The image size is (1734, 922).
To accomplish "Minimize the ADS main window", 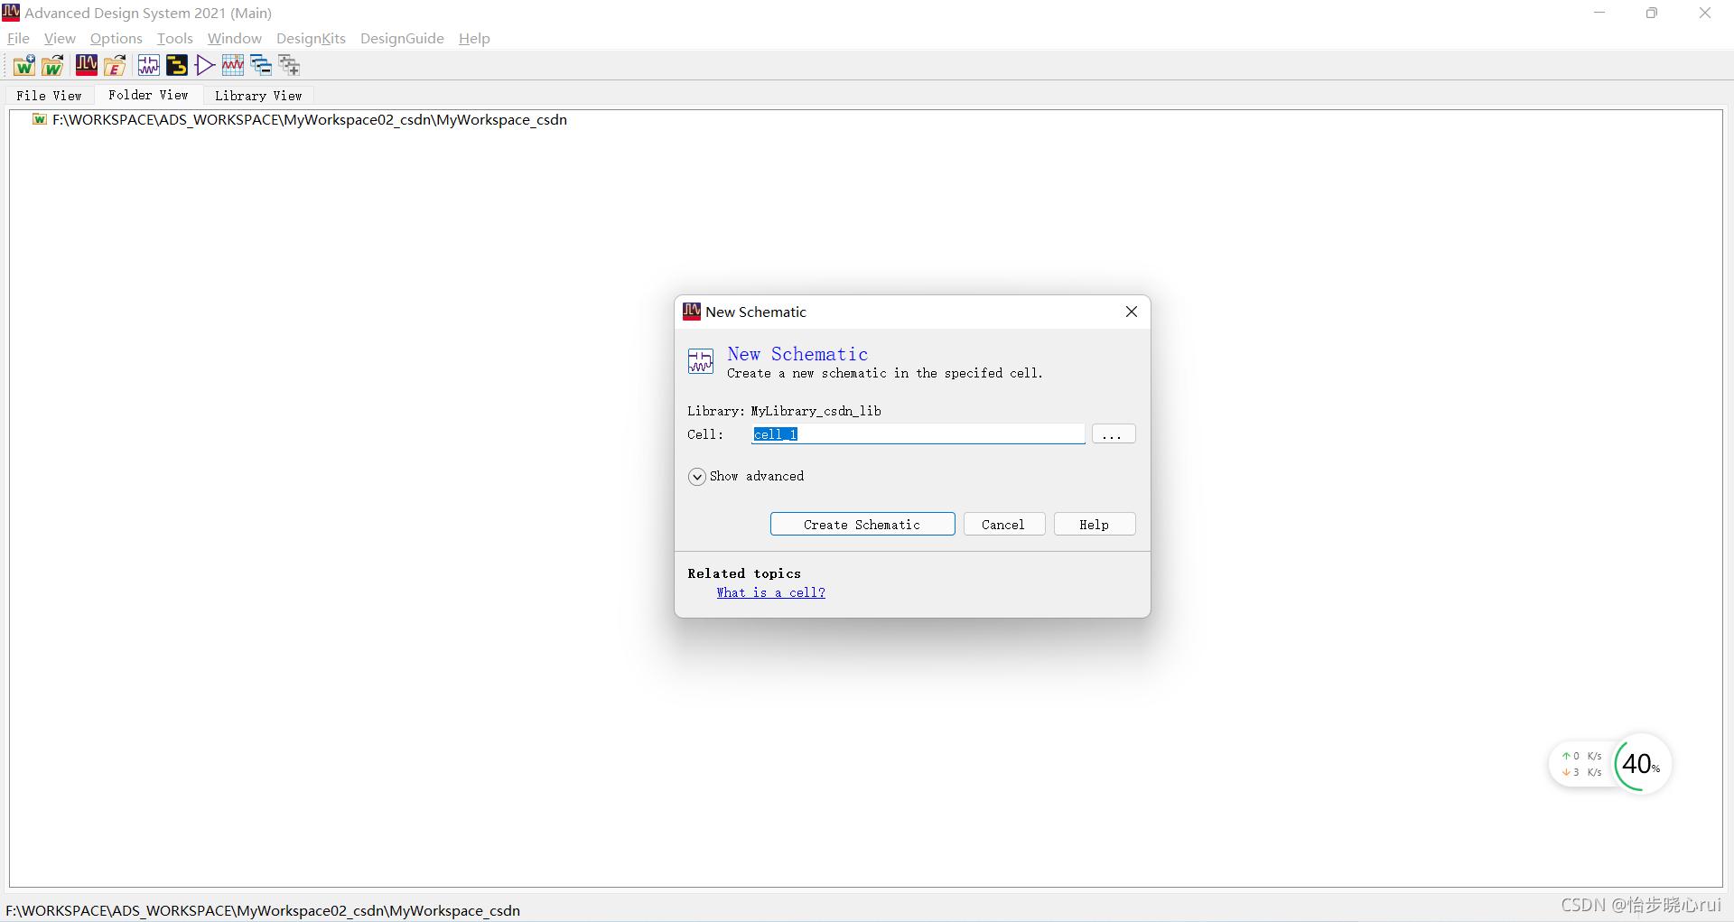I will (x=1599, y=13).
